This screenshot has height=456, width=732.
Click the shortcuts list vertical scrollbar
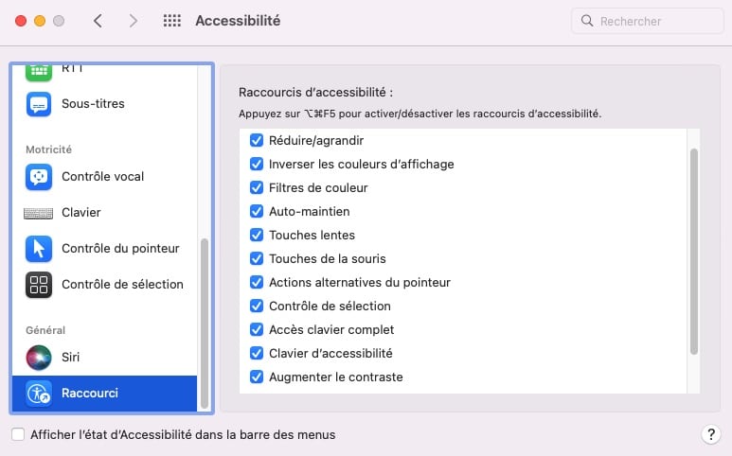click(694, 252)
